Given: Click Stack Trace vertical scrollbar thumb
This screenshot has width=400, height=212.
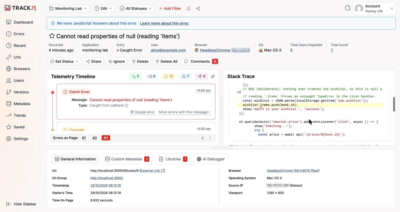Looking at the screenshot, I should pos(394,104).
